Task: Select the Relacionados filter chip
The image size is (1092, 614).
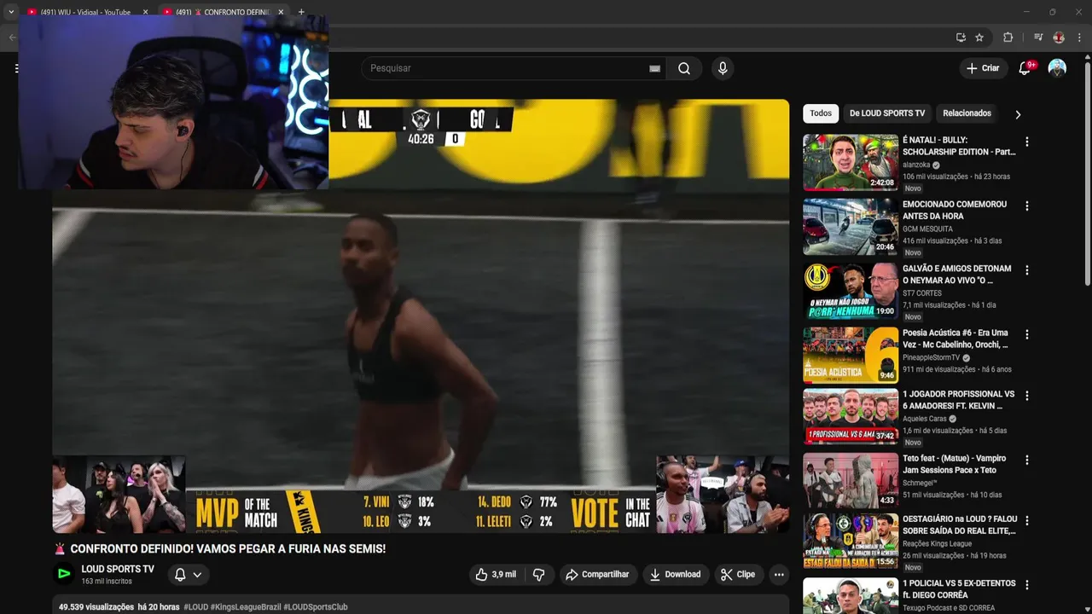Action: pos(967,113)
